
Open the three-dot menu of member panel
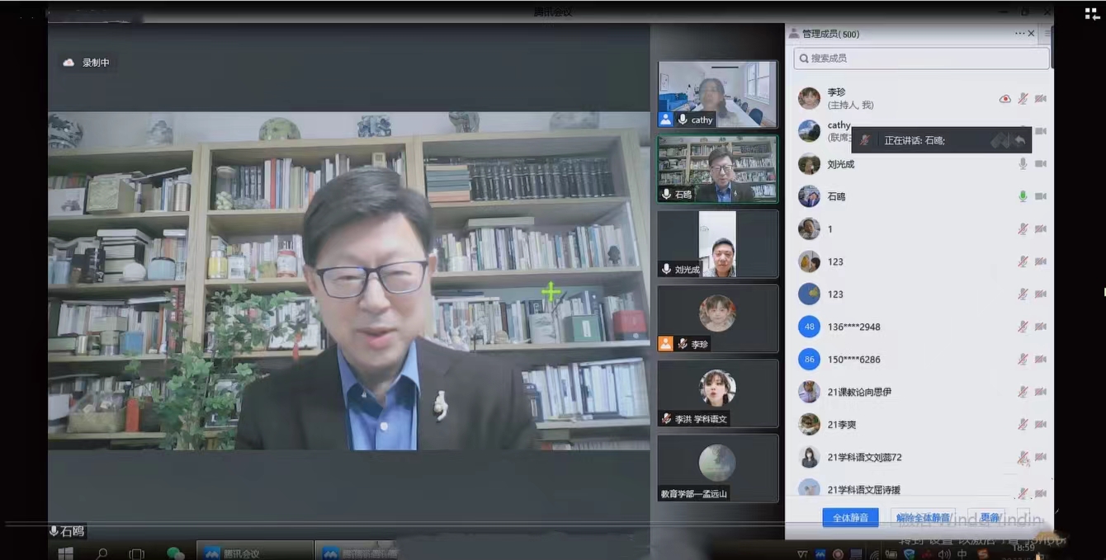tap(1019, 34)
